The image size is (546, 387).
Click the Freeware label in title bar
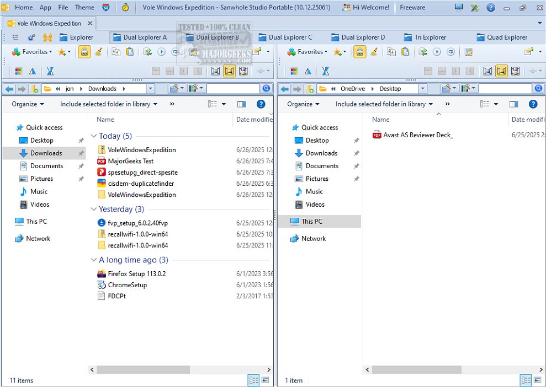412,7
